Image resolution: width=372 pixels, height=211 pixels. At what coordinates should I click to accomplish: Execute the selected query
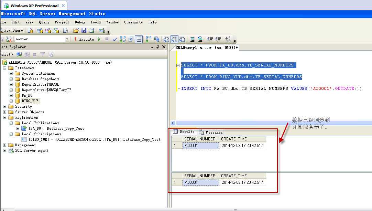pyautogui.click(x=84, y=39)
